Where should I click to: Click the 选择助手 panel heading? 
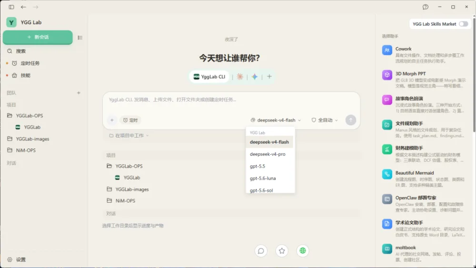390,36
